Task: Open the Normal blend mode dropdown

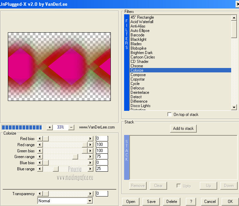Action: tap(90, 201)
